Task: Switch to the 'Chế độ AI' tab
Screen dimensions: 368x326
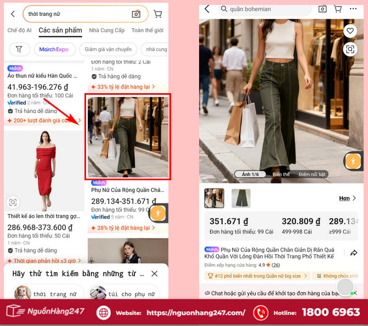Action: pyautogui.click(x=19, y=30)
